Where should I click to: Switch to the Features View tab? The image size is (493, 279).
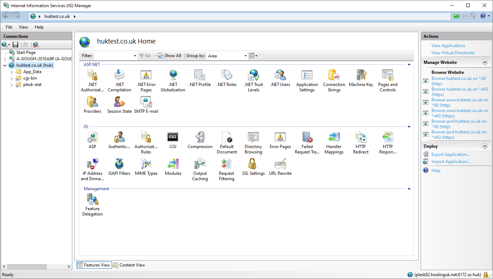94,265
